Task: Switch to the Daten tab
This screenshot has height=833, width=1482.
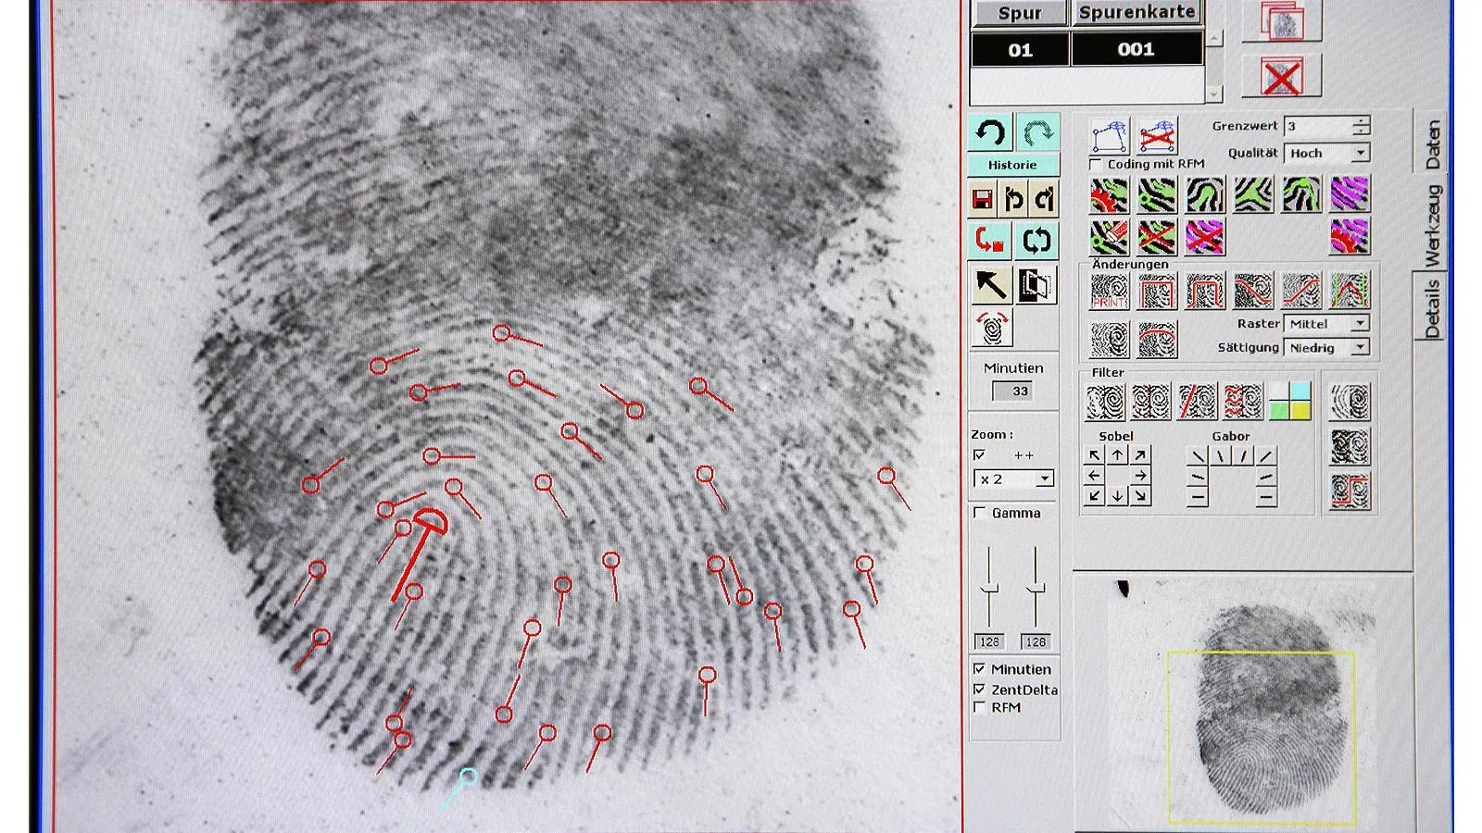Action: (x=1433, y=143)
